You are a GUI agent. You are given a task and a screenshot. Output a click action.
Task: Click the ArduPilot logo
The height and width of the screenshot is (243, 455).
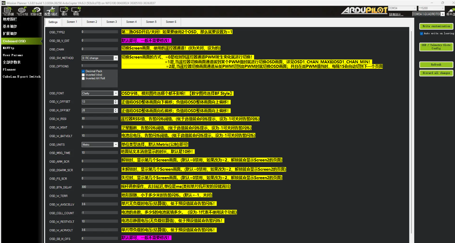click(364, 10)
